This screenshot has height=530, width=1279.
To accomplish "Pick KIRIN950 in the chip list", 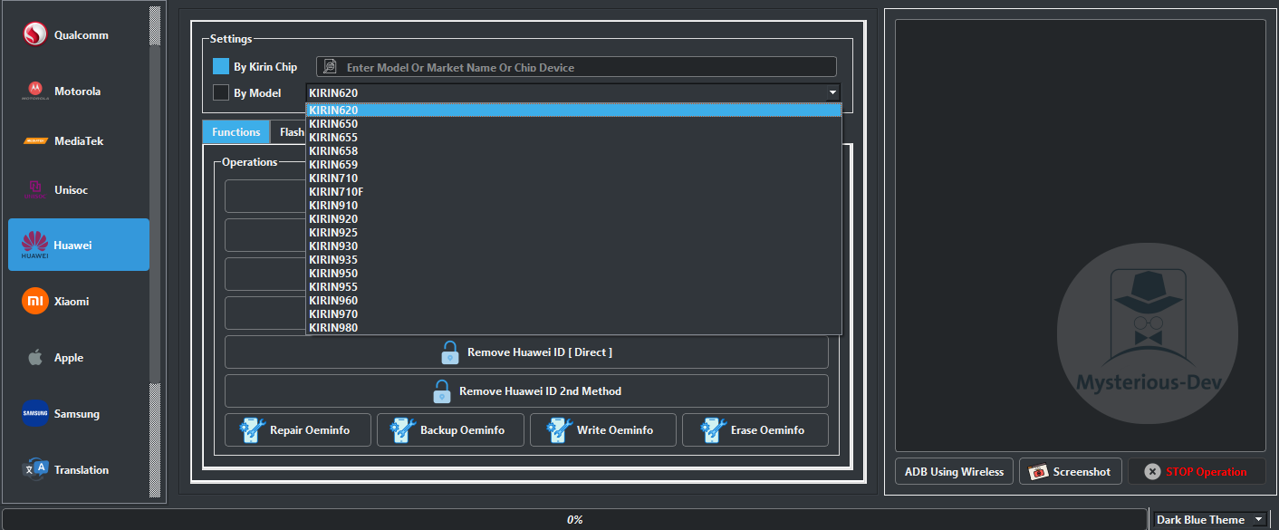I will click(x=573, y=274).
